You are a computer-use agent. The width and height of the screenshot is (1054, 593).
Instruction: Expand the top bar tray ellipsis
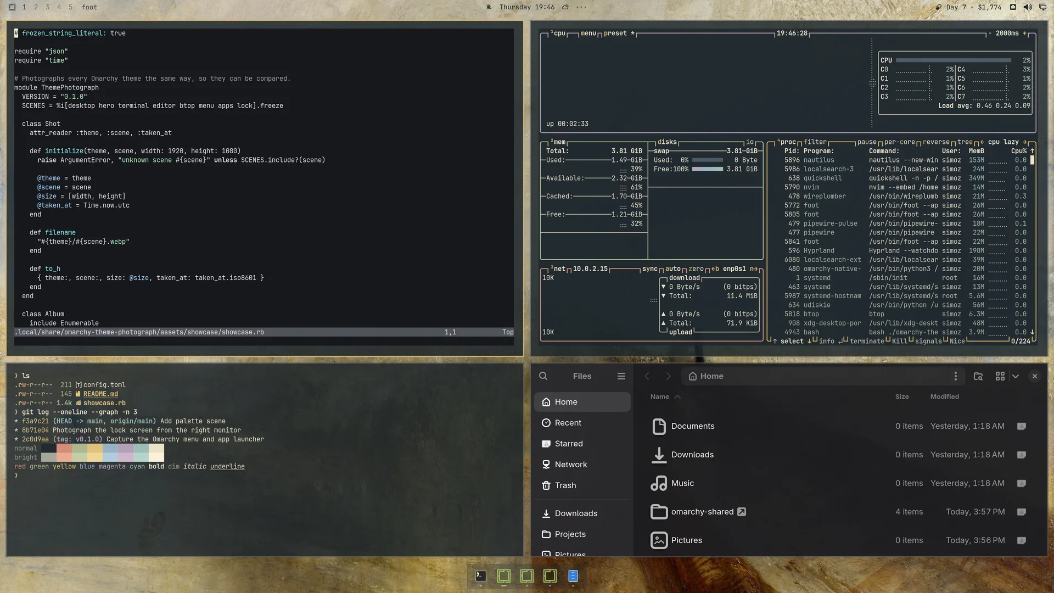click(581, 7)
